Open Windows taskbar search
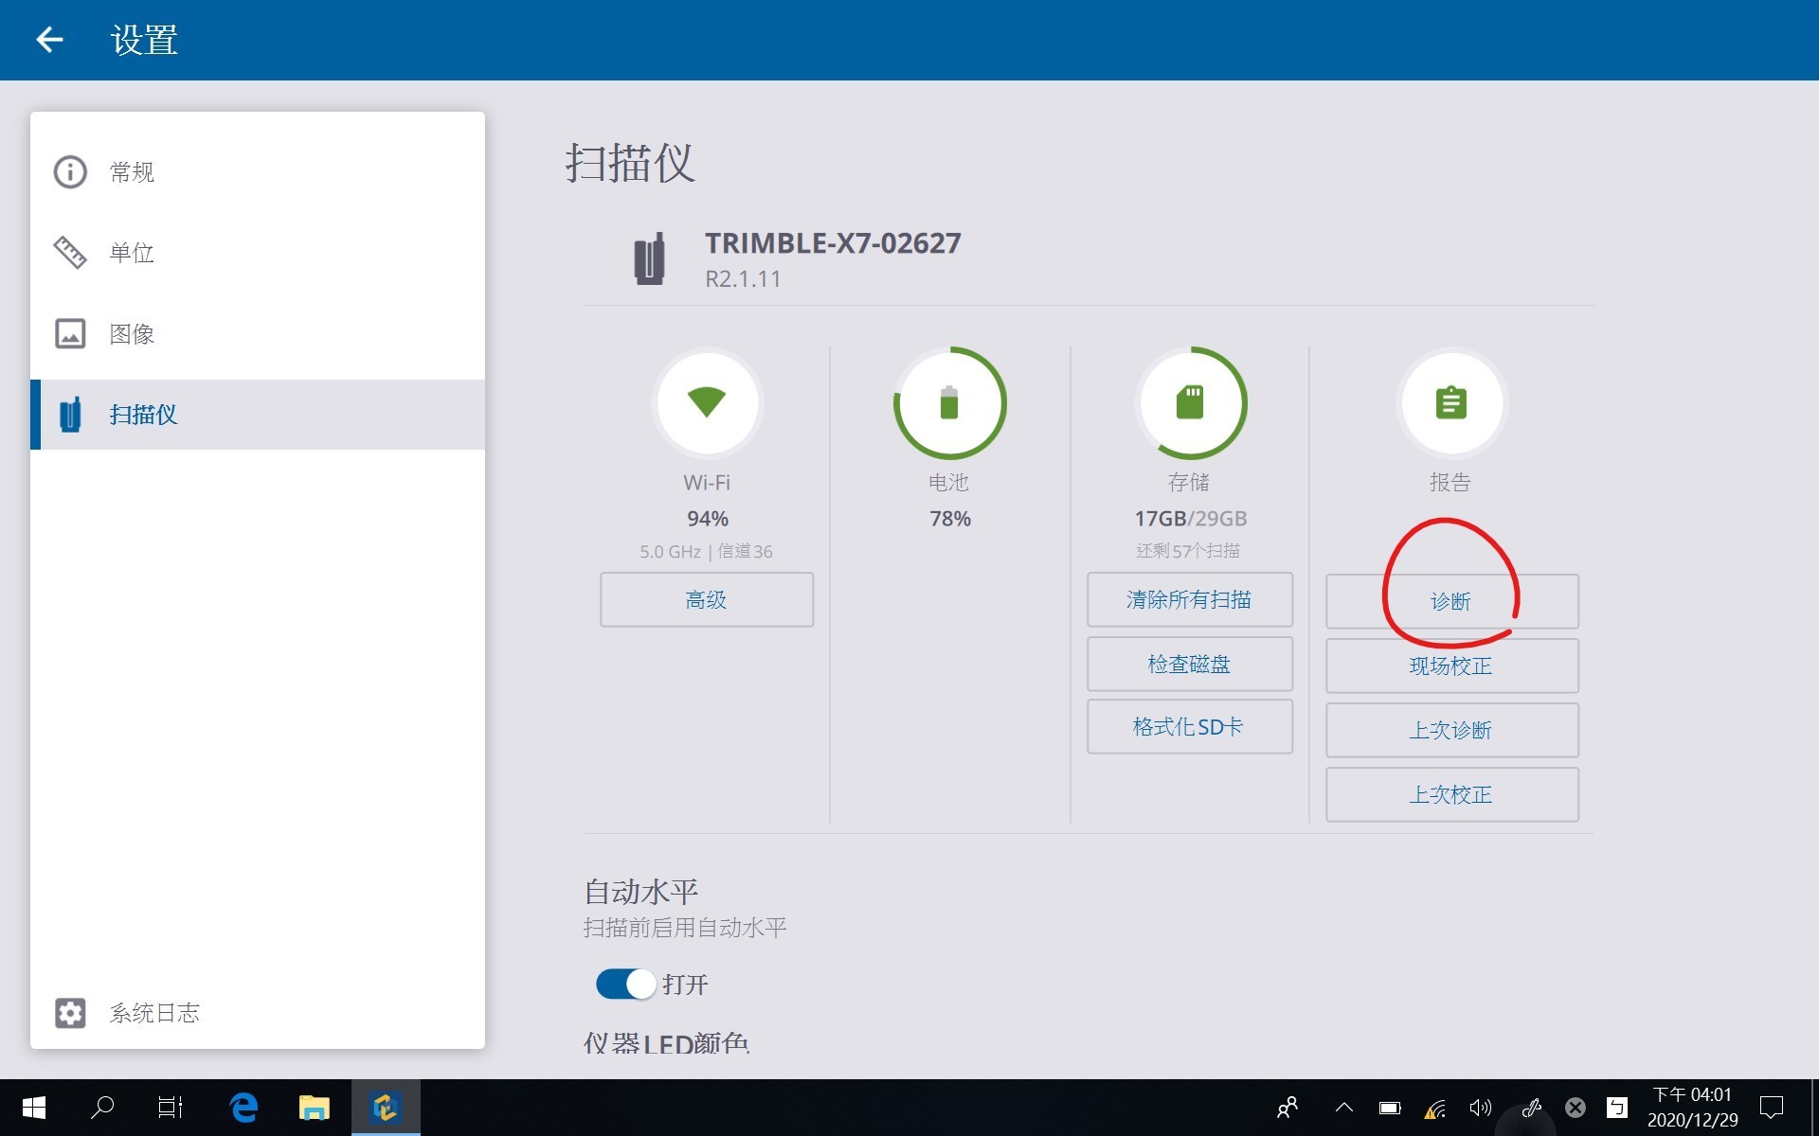Viewport: 1819px width, 1136px height. click(x=102, y=1108)
